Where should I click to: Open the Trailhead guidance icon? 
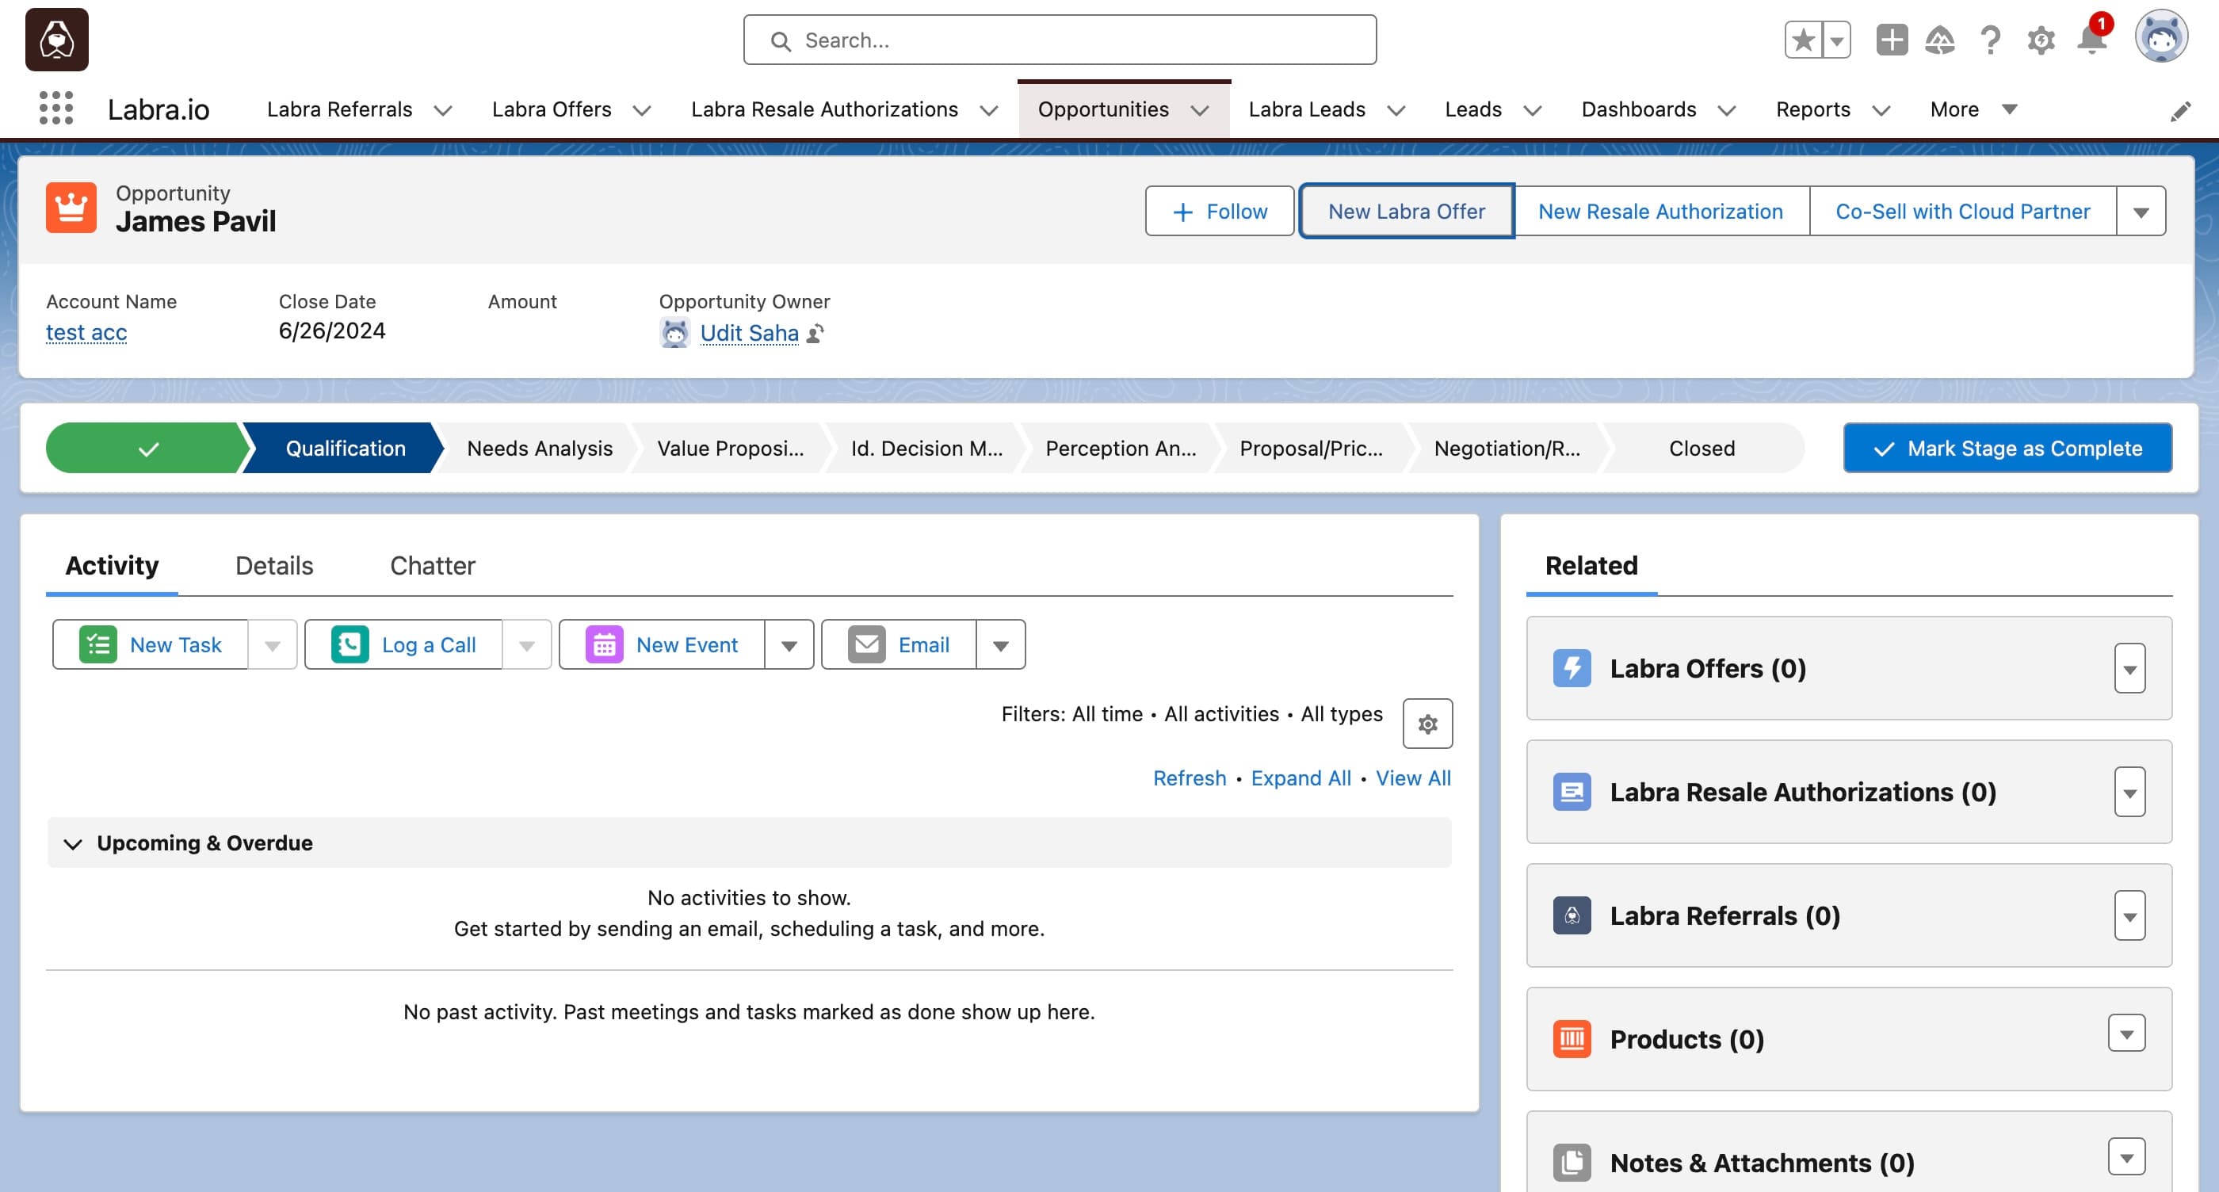tap(1940, 40)
